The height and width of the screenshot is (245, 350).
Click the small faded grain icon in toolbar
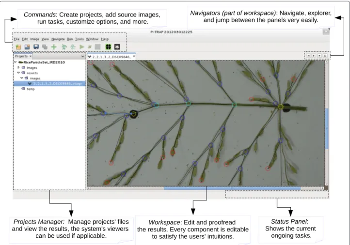coord(90,47)
